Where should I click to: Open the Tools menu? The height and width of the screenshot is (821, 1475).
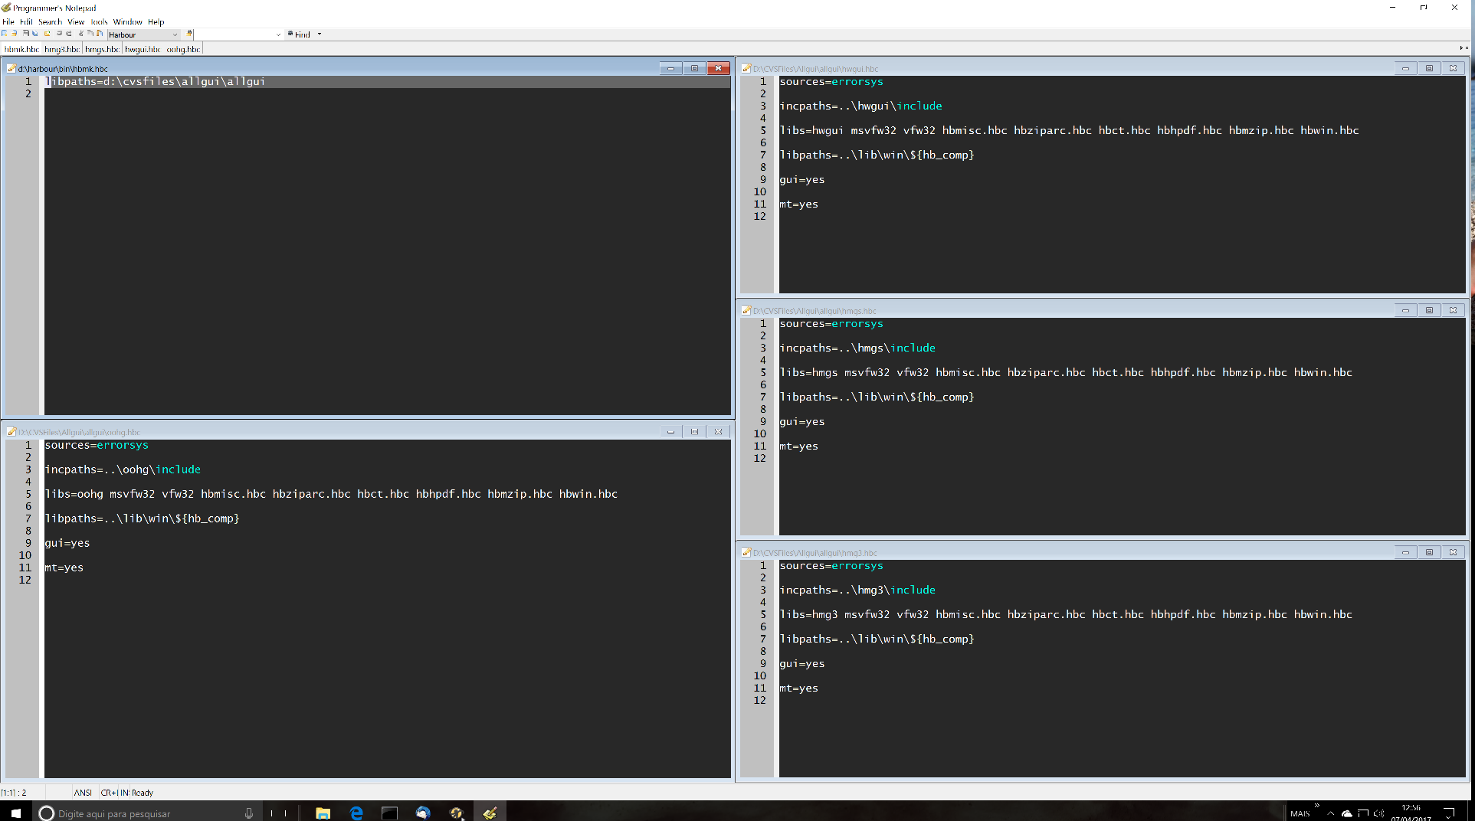pyautogui.click(x=99, y=22)
